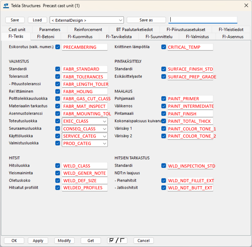252x247 pixels.
Task: Uncheck the Esikorotus PRECAMBERING checkbox
Action: [58, 47]
